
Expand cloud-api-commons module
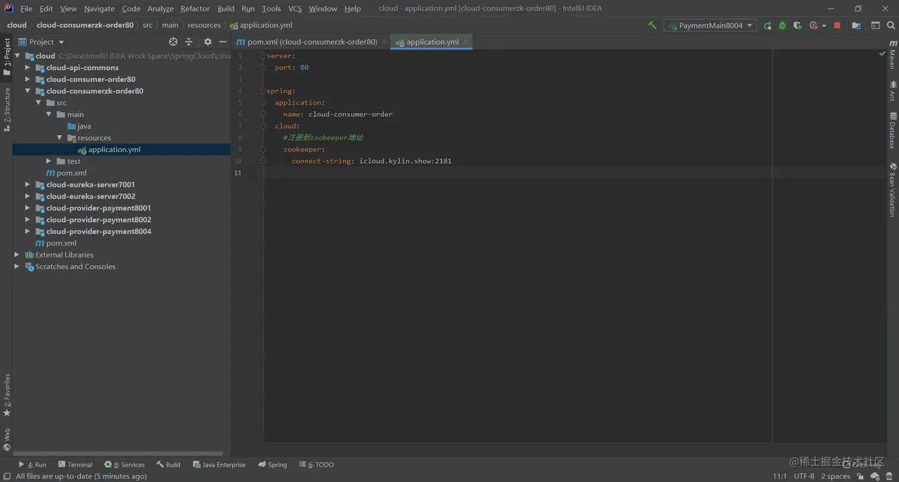coord(27,68)
